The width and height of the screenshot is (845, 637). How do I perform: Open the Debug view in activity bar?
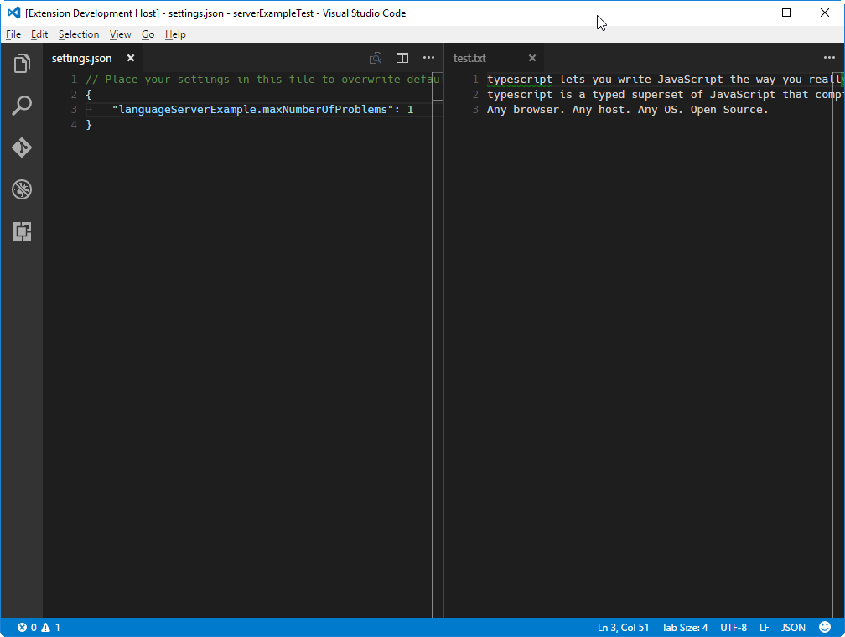click(22, 189)
